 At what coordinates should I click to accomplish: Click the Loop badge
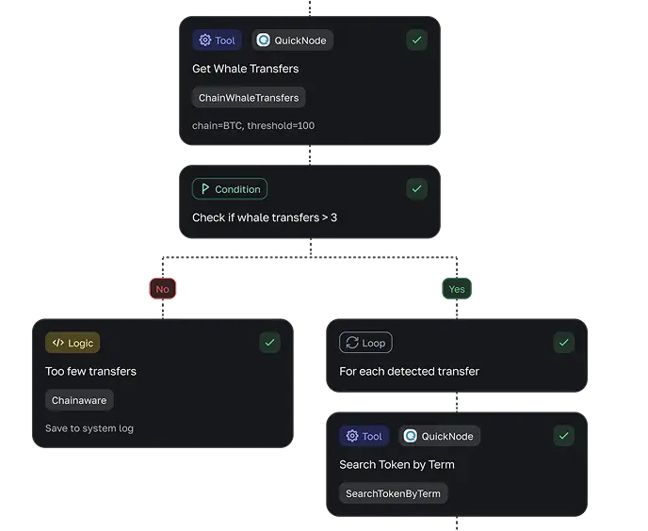tap(365, 343)
